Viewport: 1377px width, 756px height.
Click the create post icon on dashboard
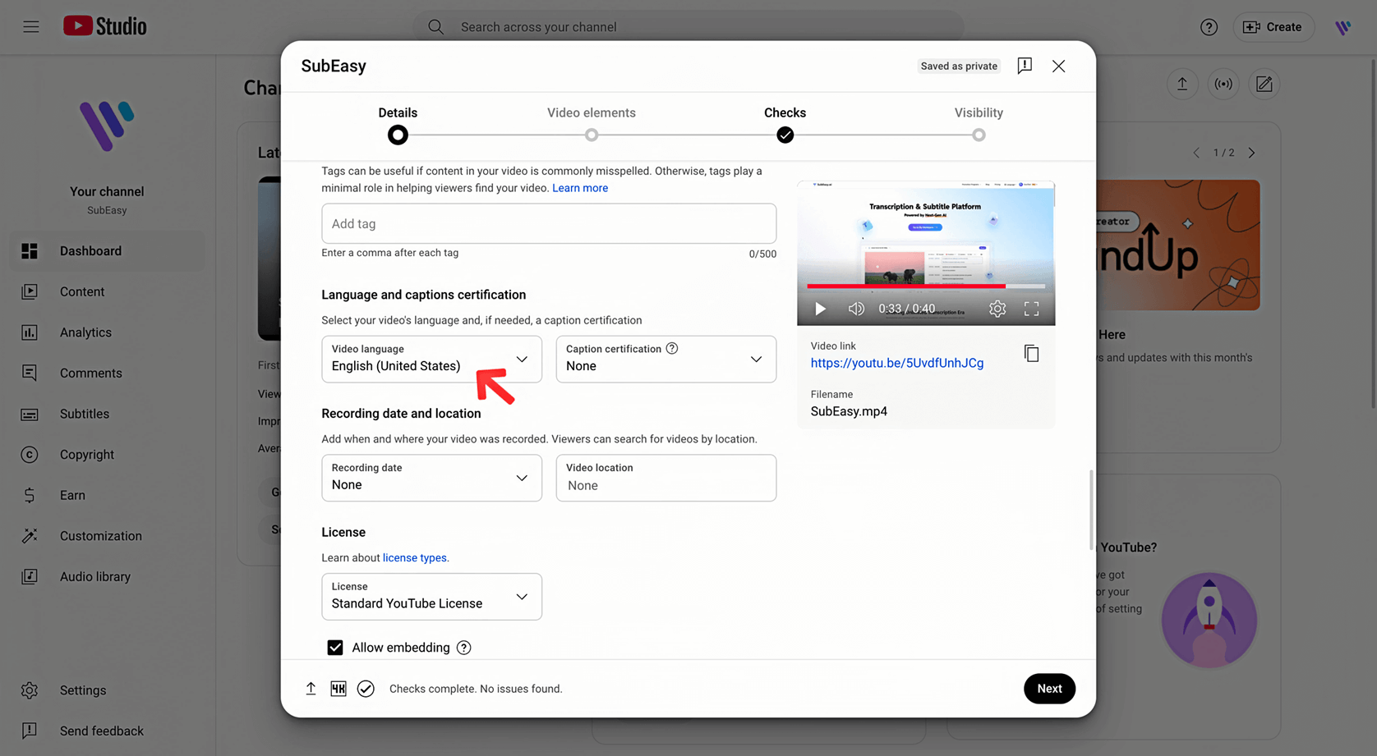click(1264, 84)
